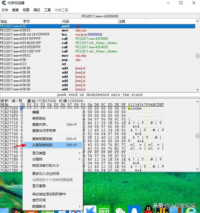Click the 代码 column header

coord(65,22)
